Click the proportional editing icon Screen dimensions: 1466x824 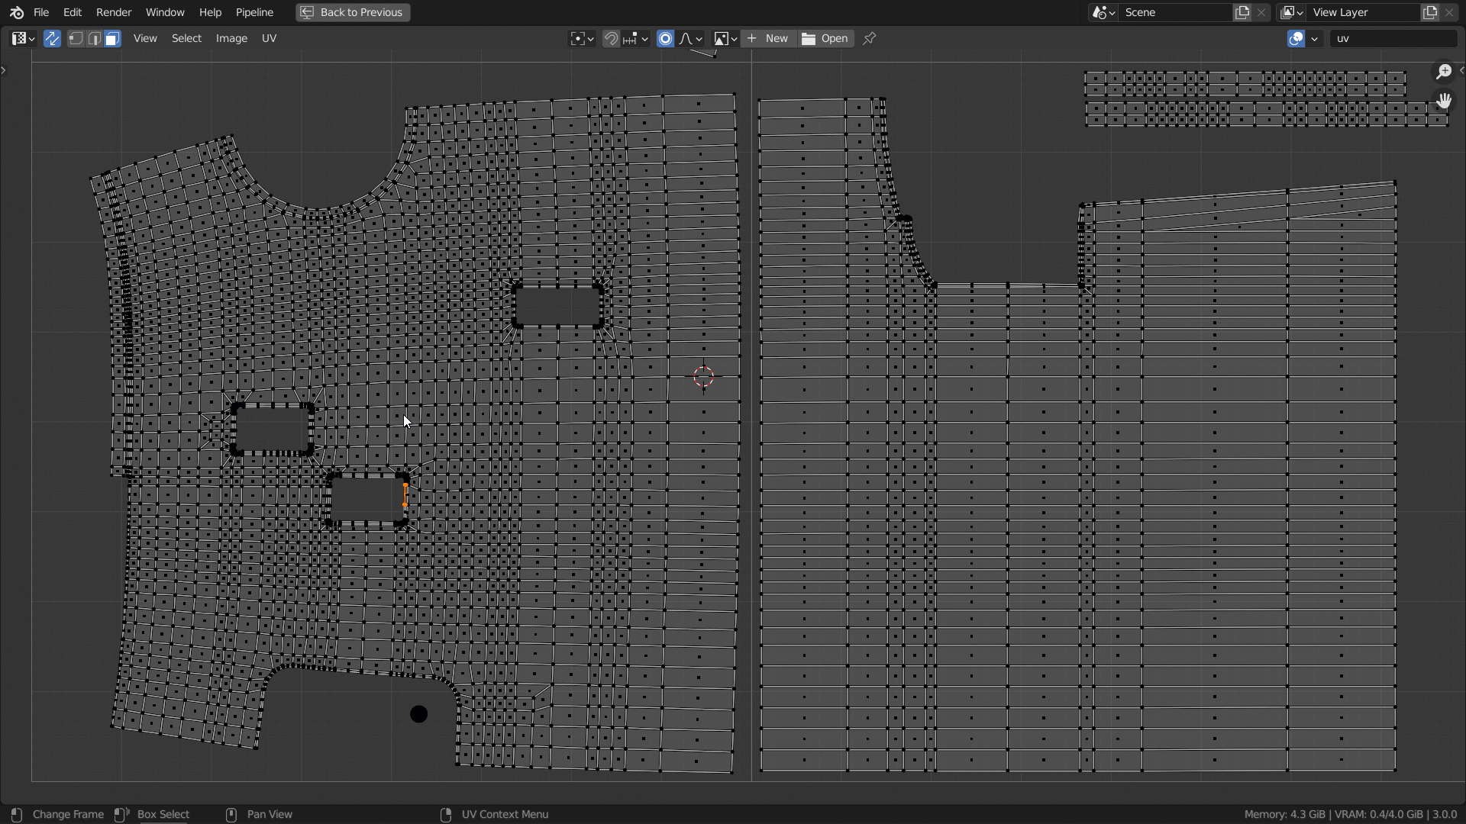click(x=664, y=38)
